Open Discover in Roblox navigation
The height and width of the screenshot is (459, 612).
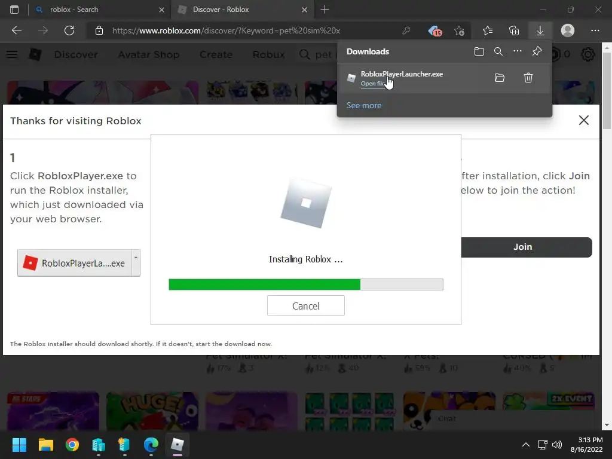tap(76, 54)
